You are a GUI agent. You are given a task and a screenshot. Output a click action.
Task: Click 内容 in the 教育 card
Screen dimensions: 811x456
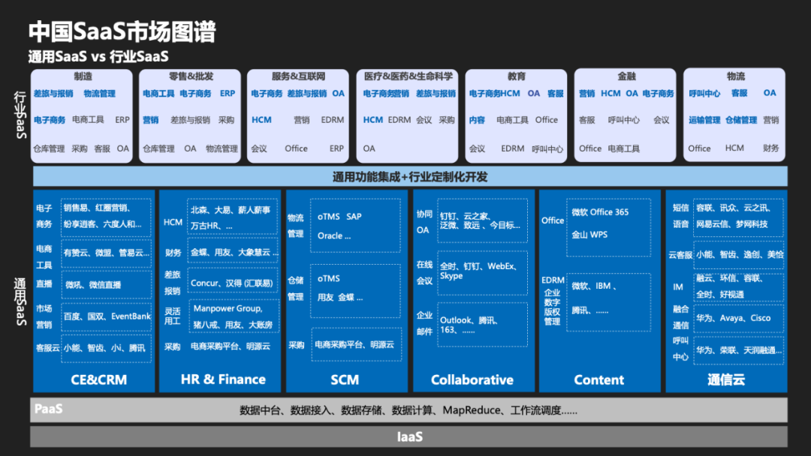477,120
